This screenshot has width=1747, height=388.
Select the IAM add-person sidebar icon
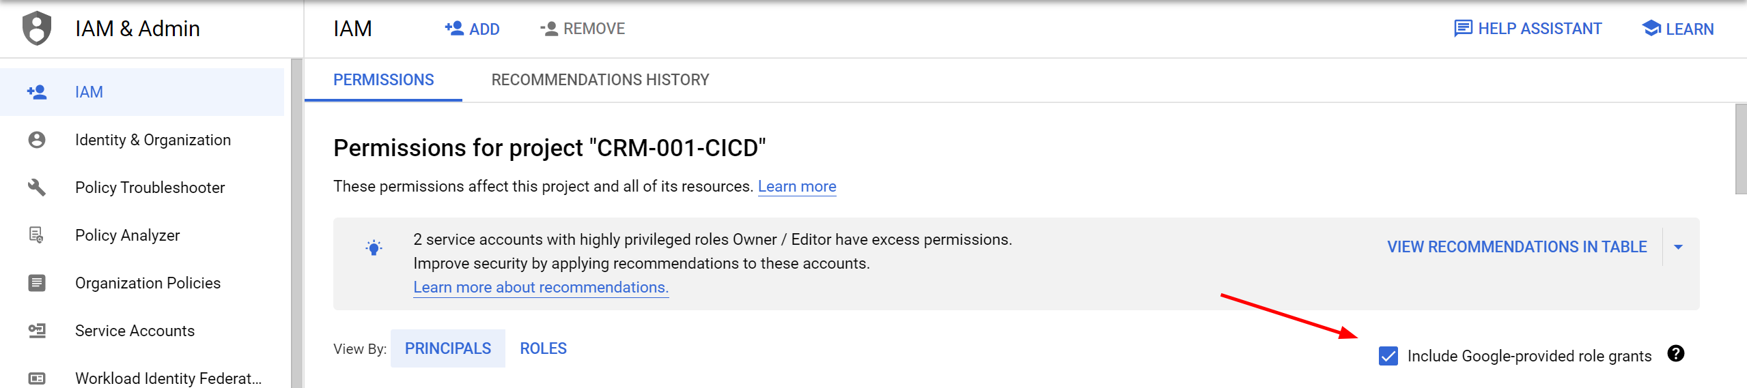(37, 92)
